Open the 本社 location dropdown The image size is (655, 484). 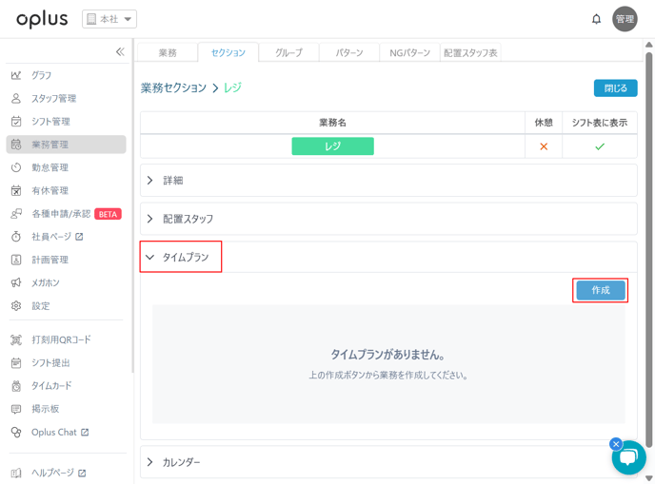coord(109,19)
